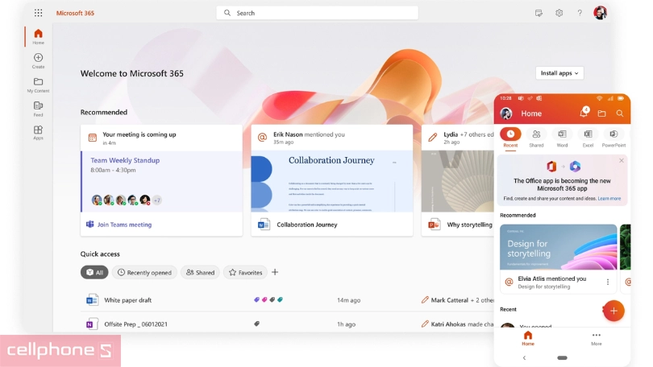Select the All quick access filter
Viewport: 653px width, 367px height.
(x=94, y=272)
